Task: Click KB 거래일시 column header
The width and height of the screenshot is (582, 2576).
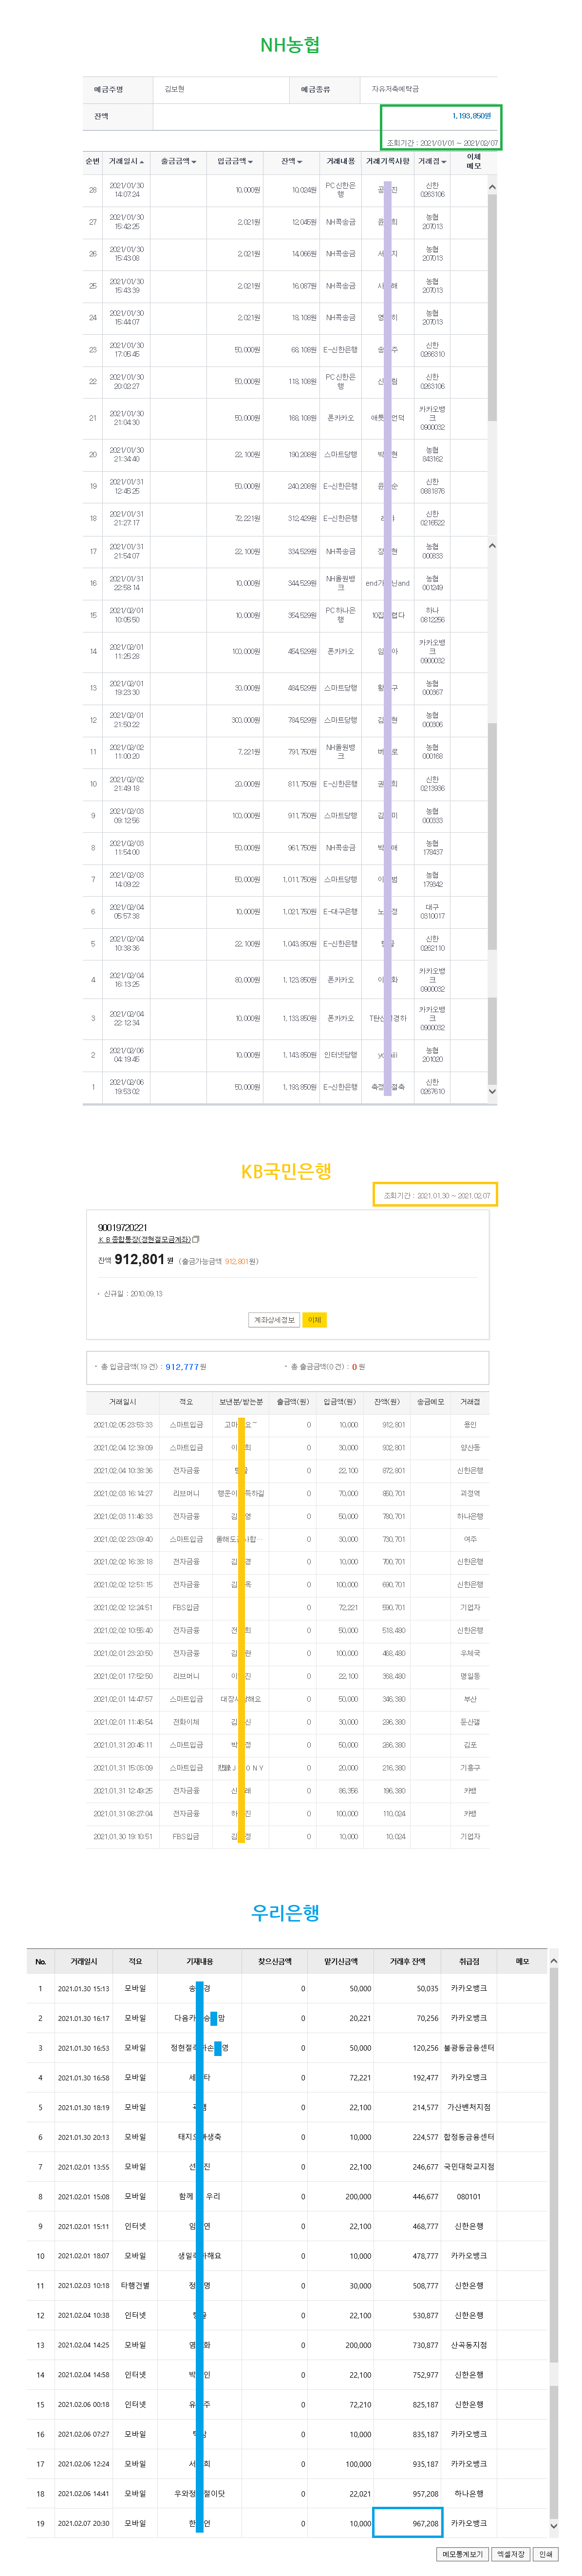Action: click(x=123, y=1402)
